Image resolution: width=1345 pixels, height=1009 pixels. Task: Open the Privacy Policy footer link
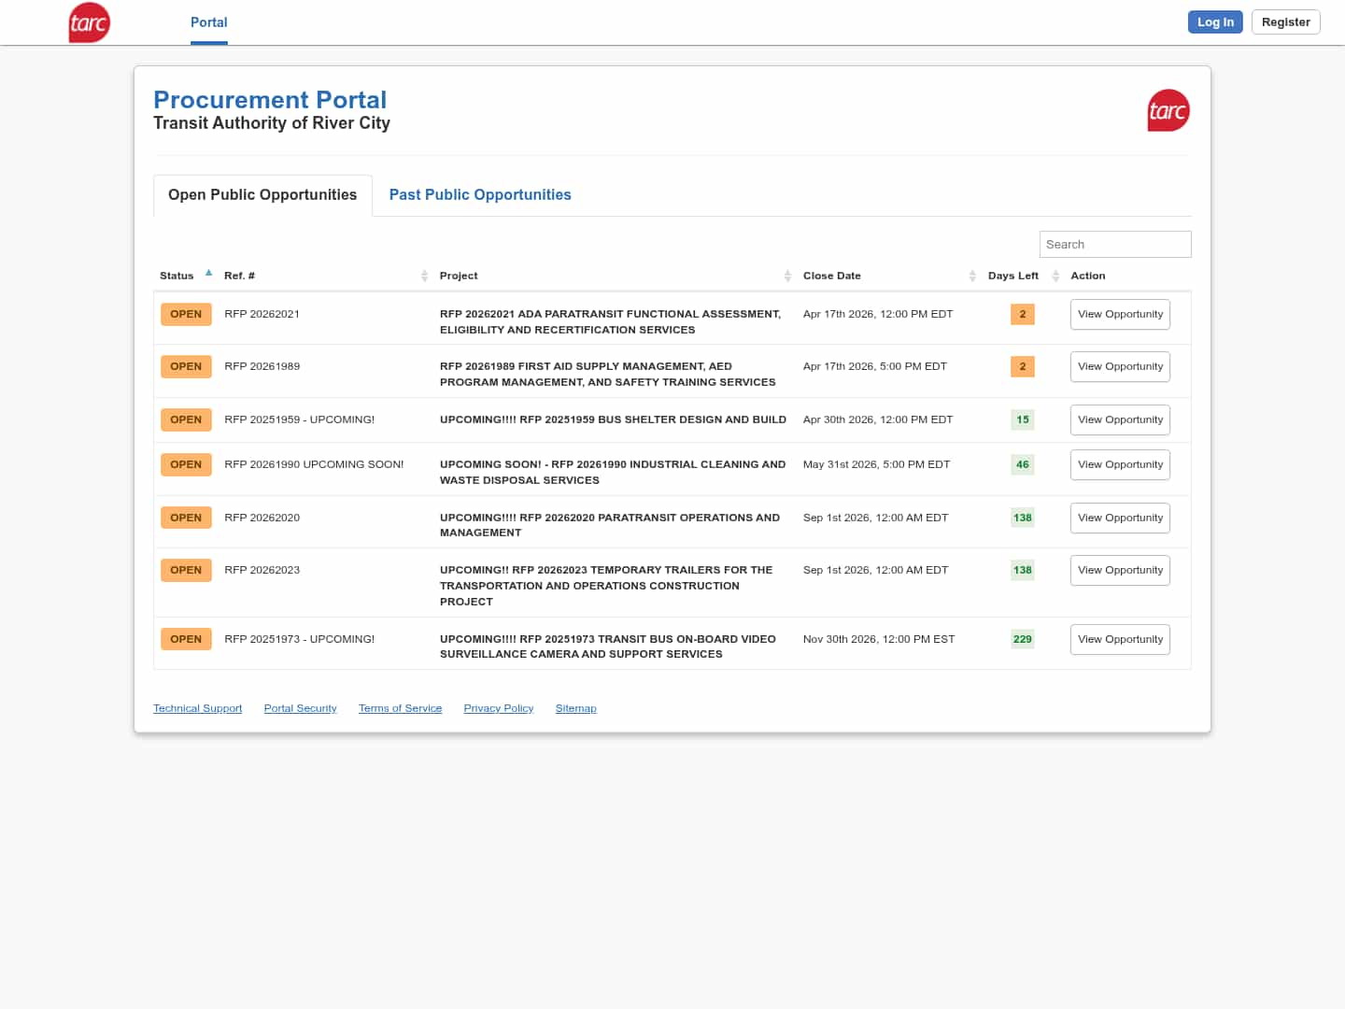coord(498,708)
